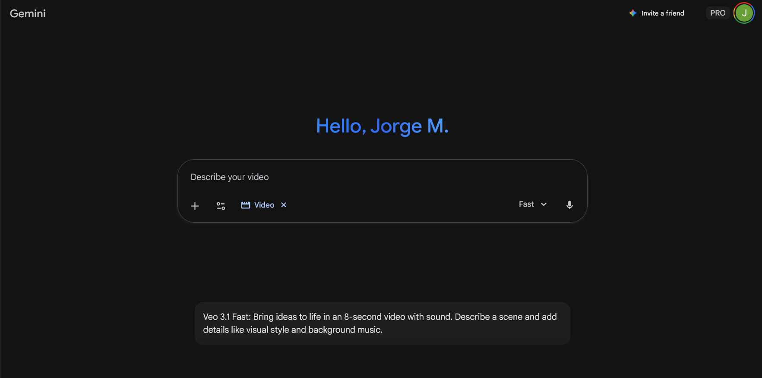
Task: Remove the Video tool with the X
Action: pyautogui.click(x=284, y=205)
